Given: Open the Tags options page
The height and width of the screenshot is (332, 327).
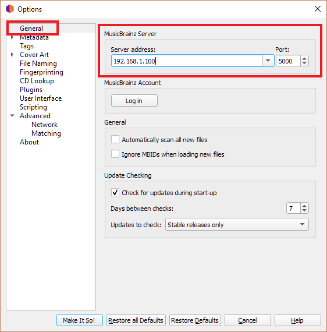Looking at the screenshot, I should coord(27,46).
